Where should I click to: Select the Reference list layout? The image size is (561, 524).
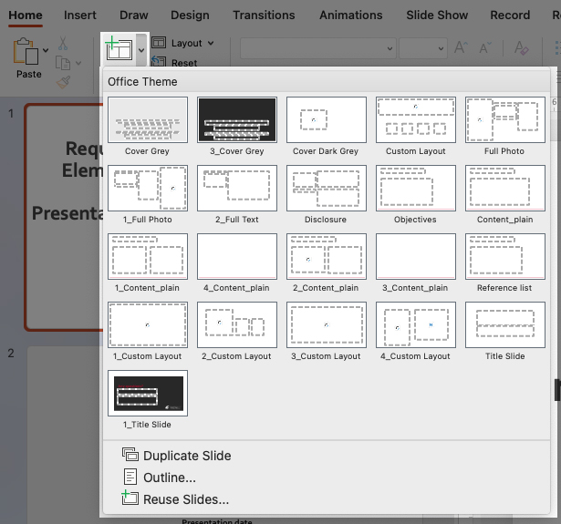tap(504, 257)
